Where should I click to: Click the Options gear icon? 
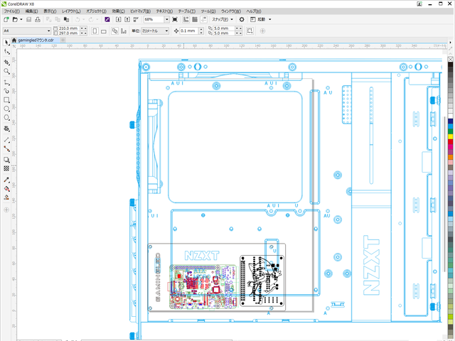[242, 19]
